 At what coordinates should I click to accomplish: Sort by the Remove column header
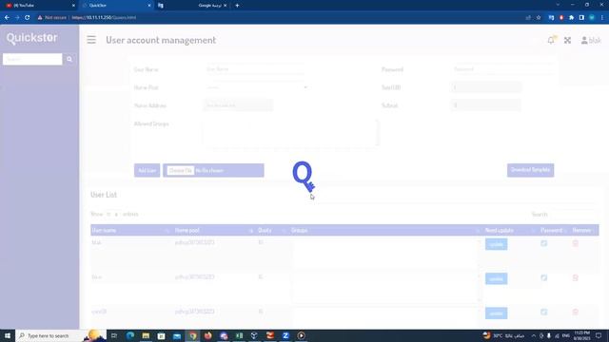click(x=584, y=230)
